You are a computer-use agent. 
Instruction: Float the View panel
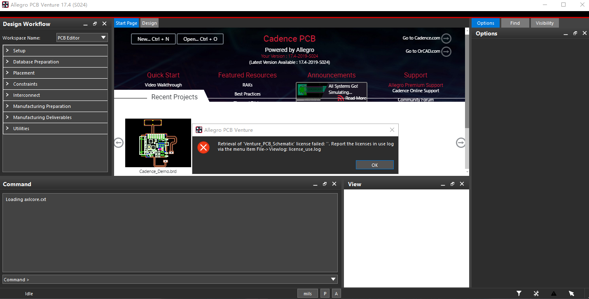[x=453, y=184]
